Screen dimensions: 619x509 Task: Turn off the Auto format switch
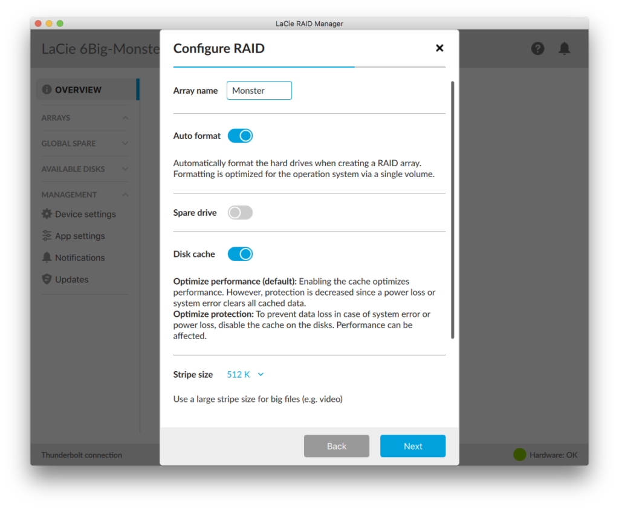click(x=240, y=136)
